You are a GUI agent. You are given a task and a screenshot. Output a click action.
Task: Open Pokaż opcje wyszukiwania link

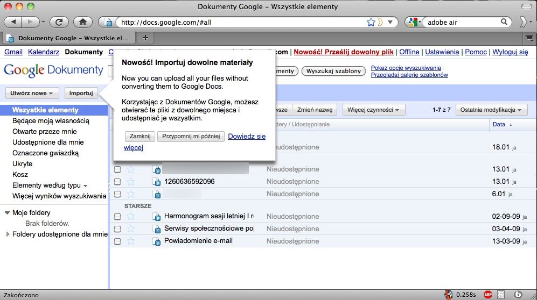pyautogui.click(x=406, y=68)
